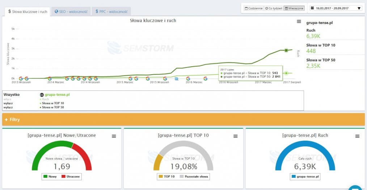This screenshot has height=190, width=367.
Task: Click 6,39K value inside the Ruch gauge
Action: (305, 167)
